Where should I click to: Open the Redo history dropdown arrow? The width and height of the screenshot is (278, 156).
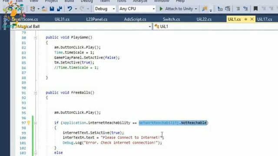(88, 9)
